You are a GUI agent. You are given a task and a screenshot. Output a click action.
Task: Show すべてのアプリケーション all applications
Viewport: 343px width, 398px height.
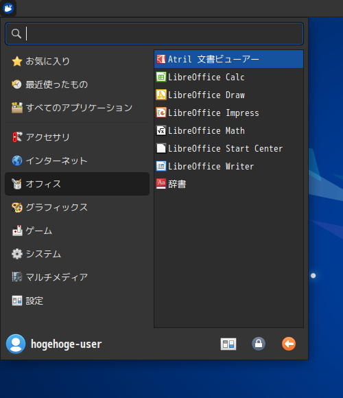pyautogui.click(x=77, y=108)
